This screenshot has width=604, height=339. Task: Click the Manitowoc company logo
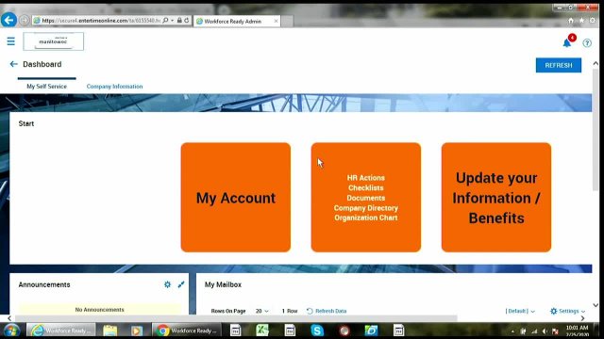pos(53,41)
